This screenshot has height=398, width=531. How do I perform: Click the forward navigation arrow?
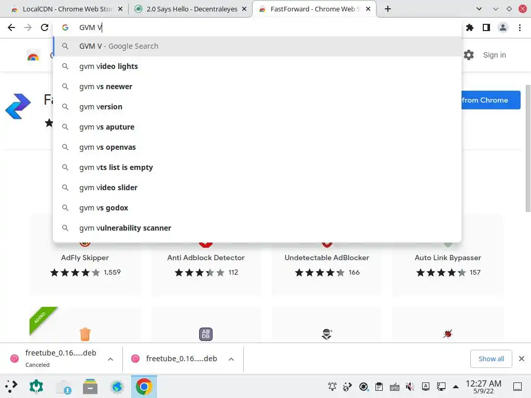tap(28, 27)
